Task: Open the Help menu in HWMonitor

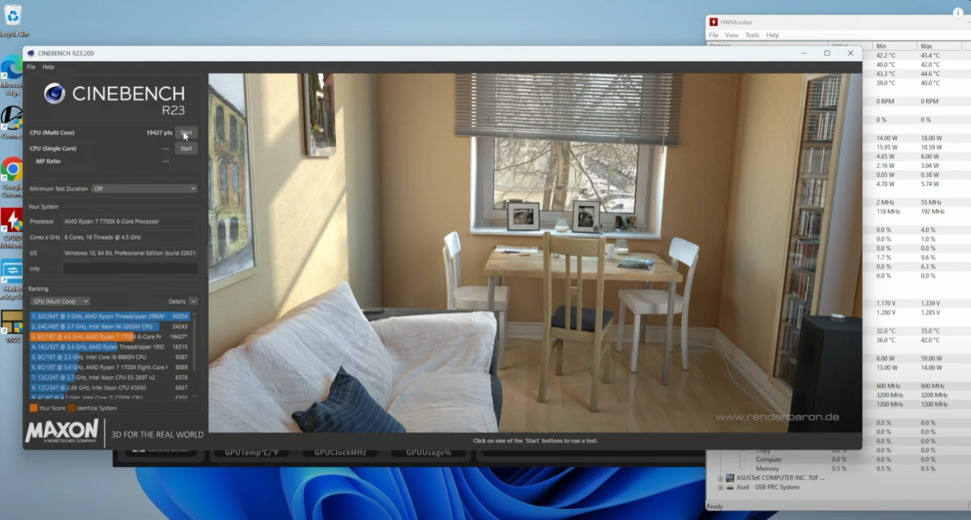Action: point(772,35)
